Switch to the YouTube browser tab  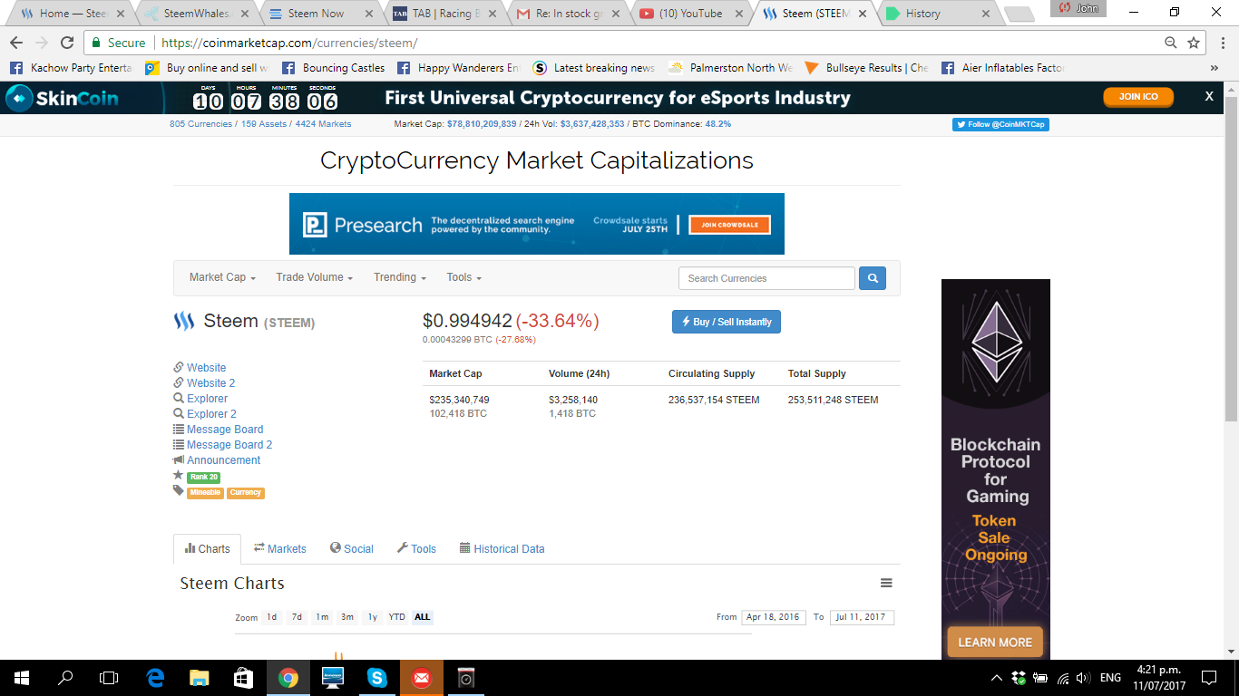[691, 14]
